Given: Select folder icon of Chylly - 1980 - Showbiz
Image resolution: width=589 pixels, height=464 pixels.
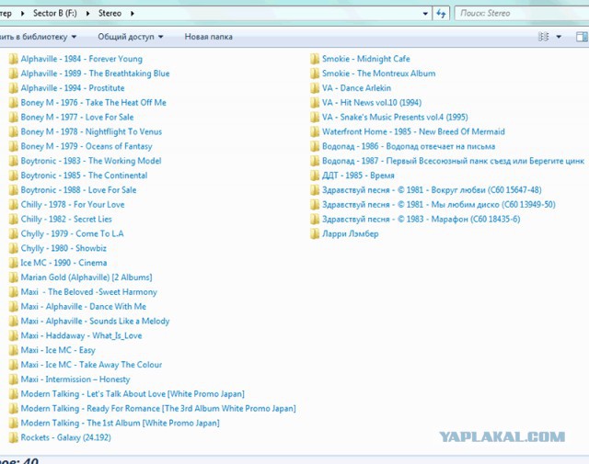Looking at the screenshot, I should pos(13,248).
